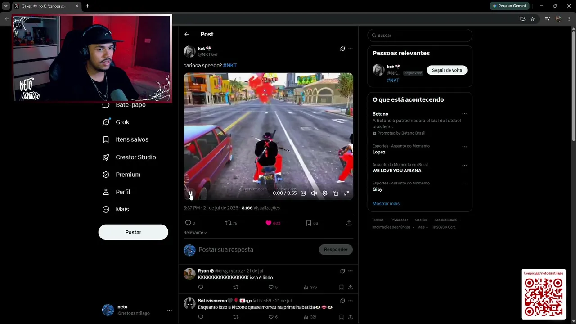
Task: Go back using the Post header arrow
Action: click(187, 34)
